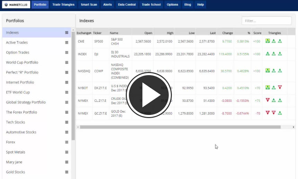Viewport: 298px width, 179px height.
Task: Sort by Triangles column header
Action: 275,33
